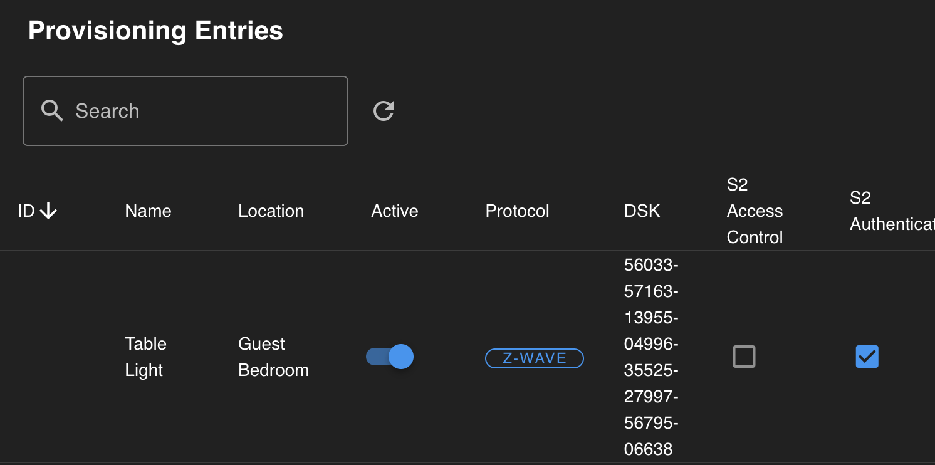This screenshot has height=465, width=935.
Task: Select the S2 Access Control column header
Action: tap(755, 211)
